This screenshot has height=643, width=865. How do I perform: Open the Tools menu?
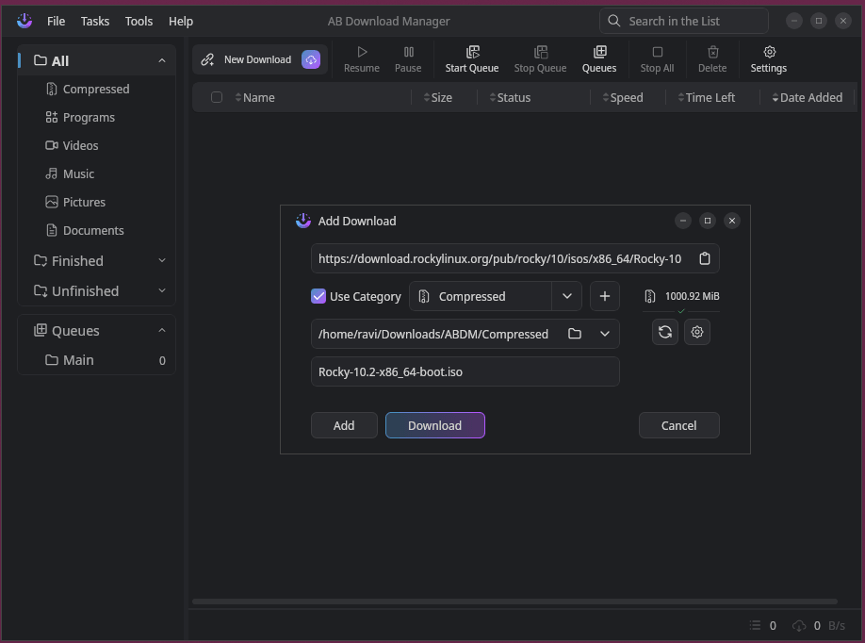[x=139, y=21]
